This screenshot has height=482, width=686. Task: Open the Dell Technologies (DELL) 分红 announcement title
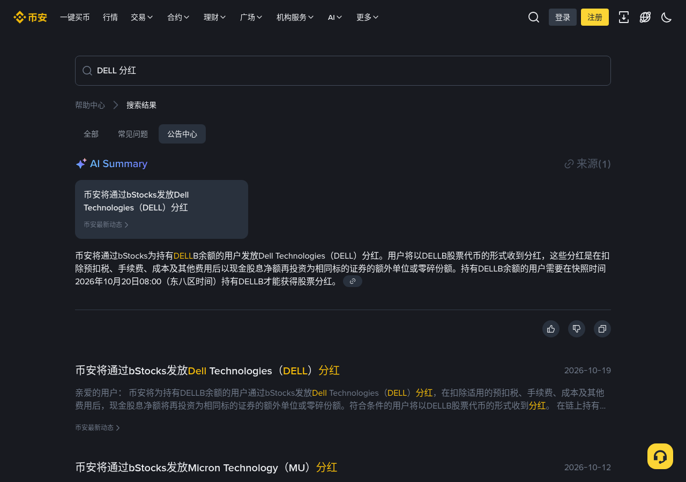pyautogui.click(x=207, y=371)
